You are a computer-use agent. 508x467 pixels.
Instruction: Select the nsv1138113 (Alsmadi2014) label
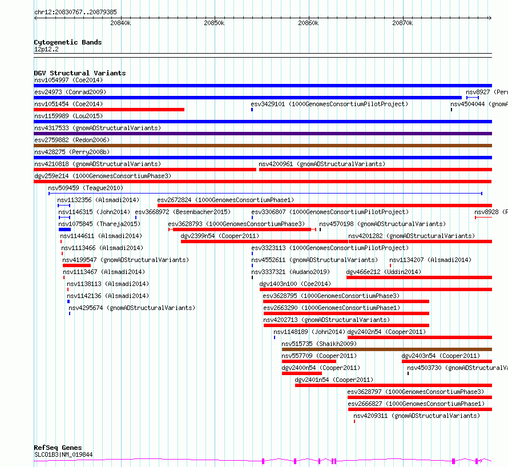click(108, 284)
